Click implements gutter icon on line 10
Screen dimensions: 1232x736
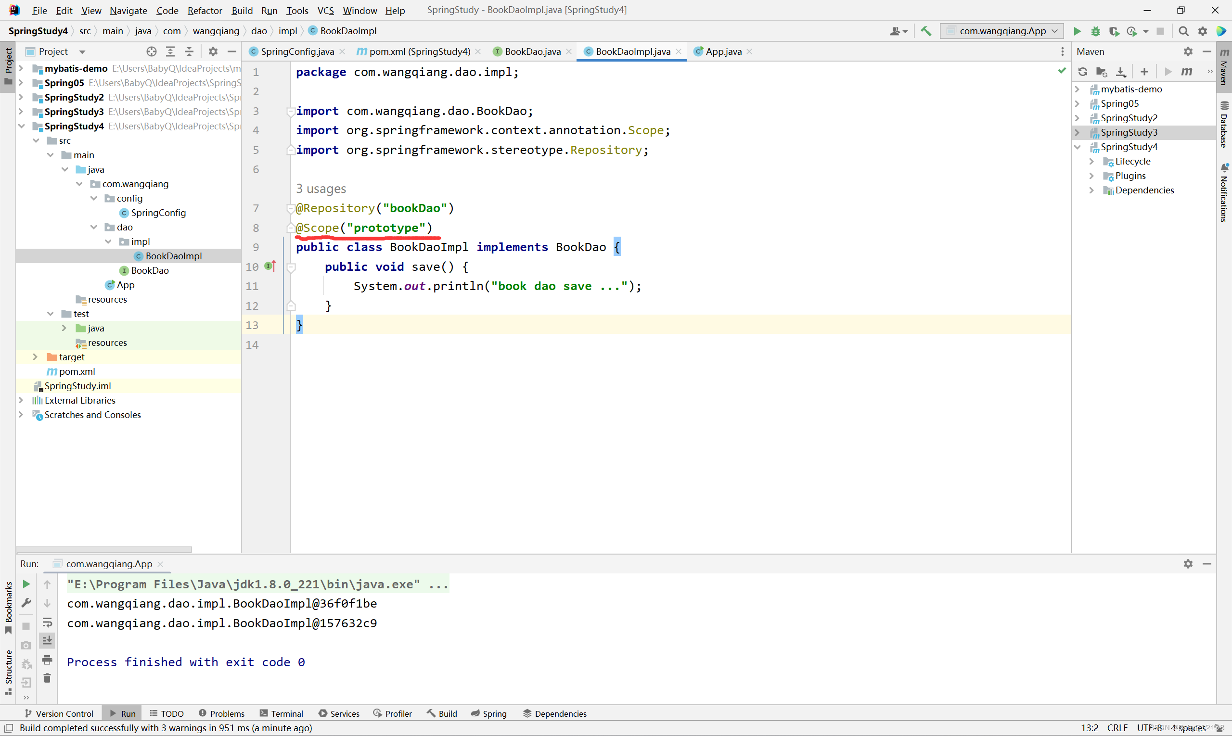point(270,266)
